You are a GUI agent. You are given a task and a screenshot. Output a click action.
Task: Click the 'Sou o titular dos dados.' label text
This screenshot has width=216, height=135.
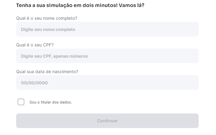tap(51, 102)
